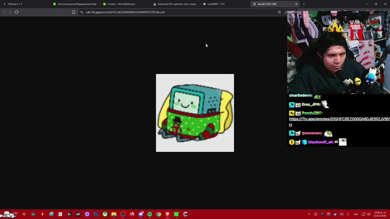
Task: Open Spotify from the taskbar
Action: click(x=150, y=214)
